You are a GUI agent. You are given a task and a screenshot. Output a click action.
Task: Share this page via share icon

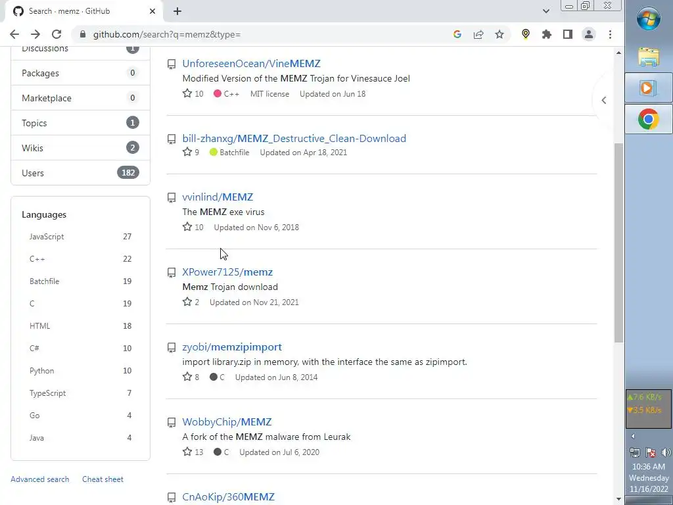pos(478,34)
